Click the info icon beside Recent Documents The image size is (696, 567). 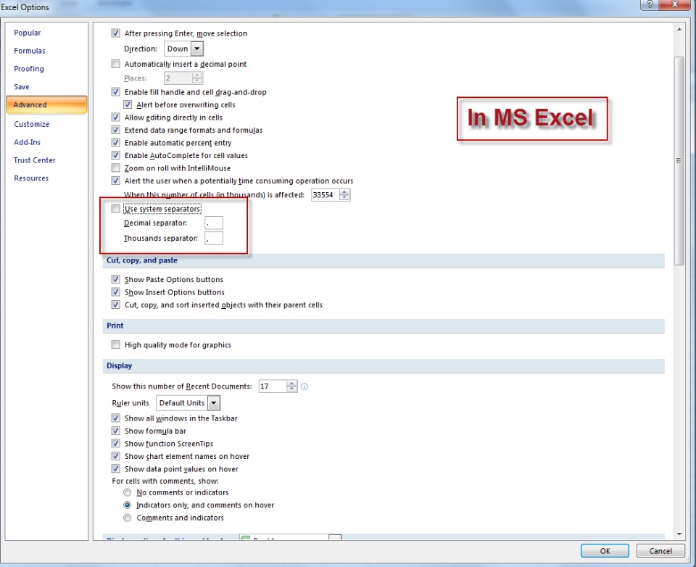pos(304,386)
